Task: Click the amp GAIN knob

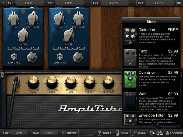Action: (x=33, y=82)
